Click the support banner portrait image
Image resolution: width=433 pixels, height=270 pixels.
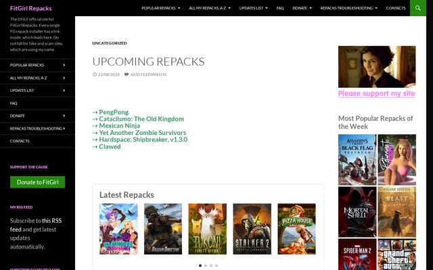(377, 67)
